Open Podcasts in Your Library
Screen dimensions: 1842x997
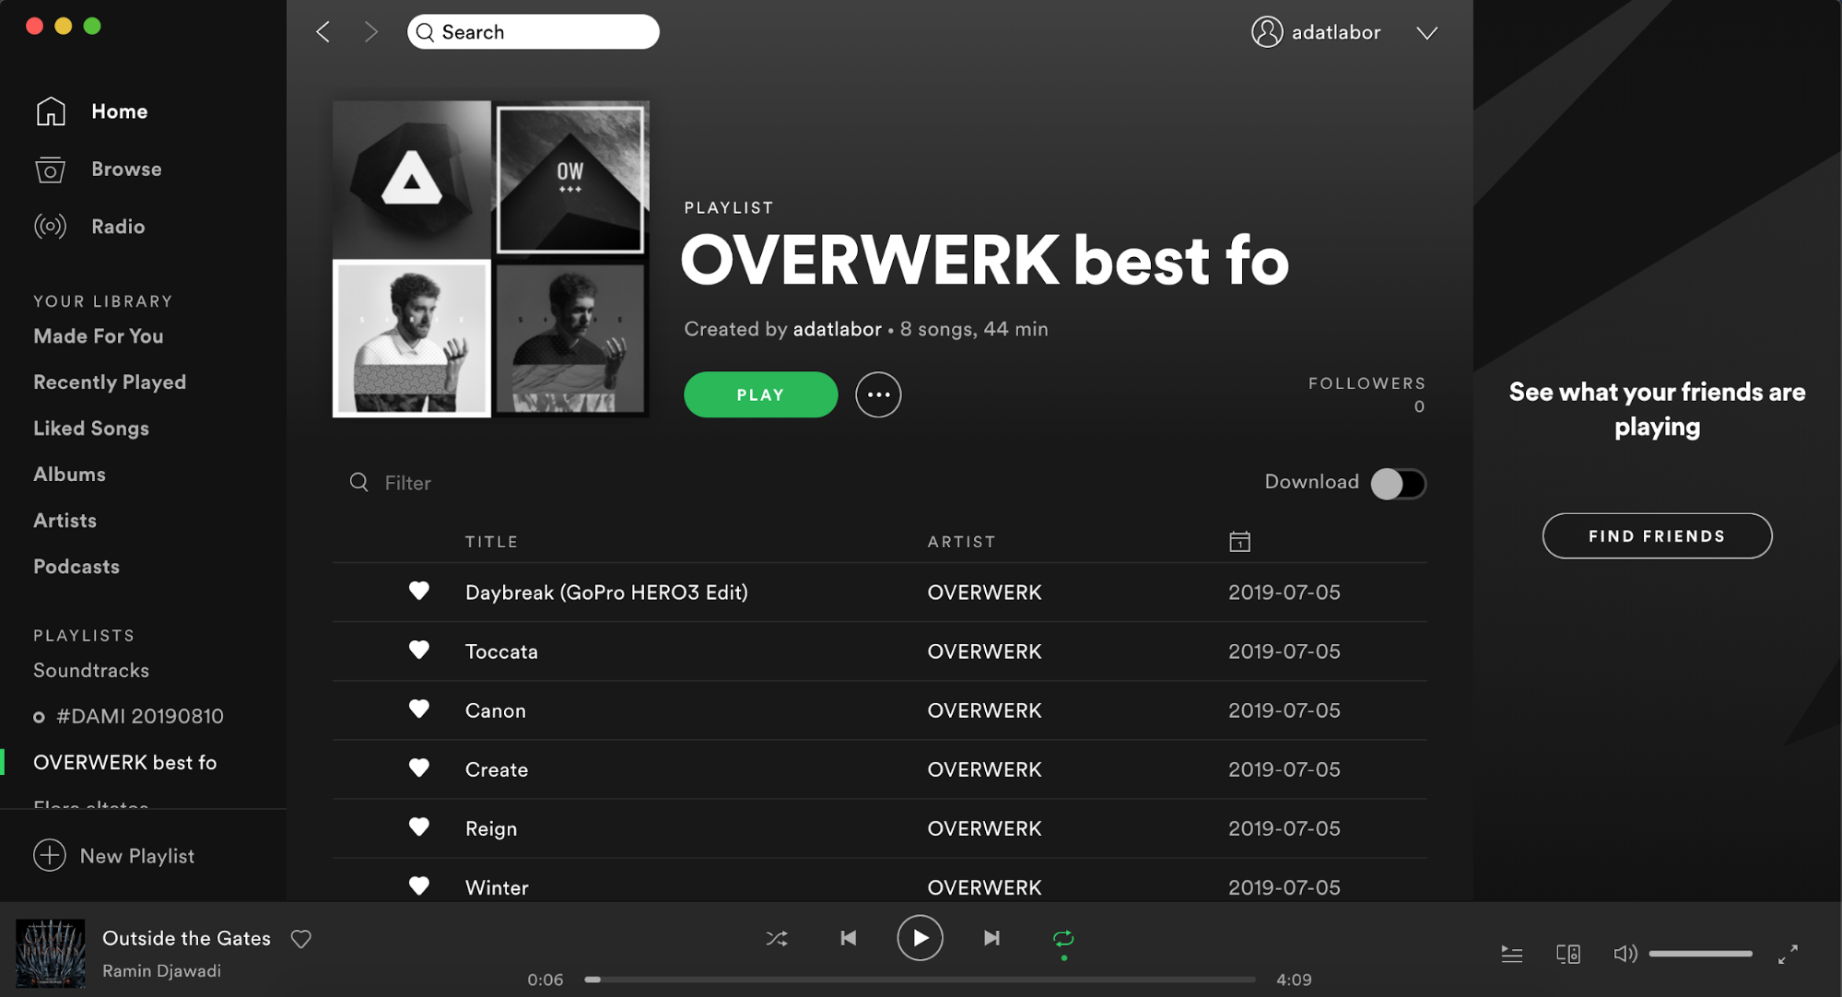tap(76, 567)
